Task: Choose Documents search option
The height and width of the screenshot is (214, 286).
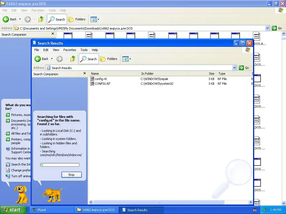Action: [18, 124]
